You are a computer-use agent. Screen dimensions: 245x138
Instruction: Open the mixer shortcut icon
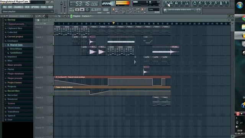click(x=186, y=3)
